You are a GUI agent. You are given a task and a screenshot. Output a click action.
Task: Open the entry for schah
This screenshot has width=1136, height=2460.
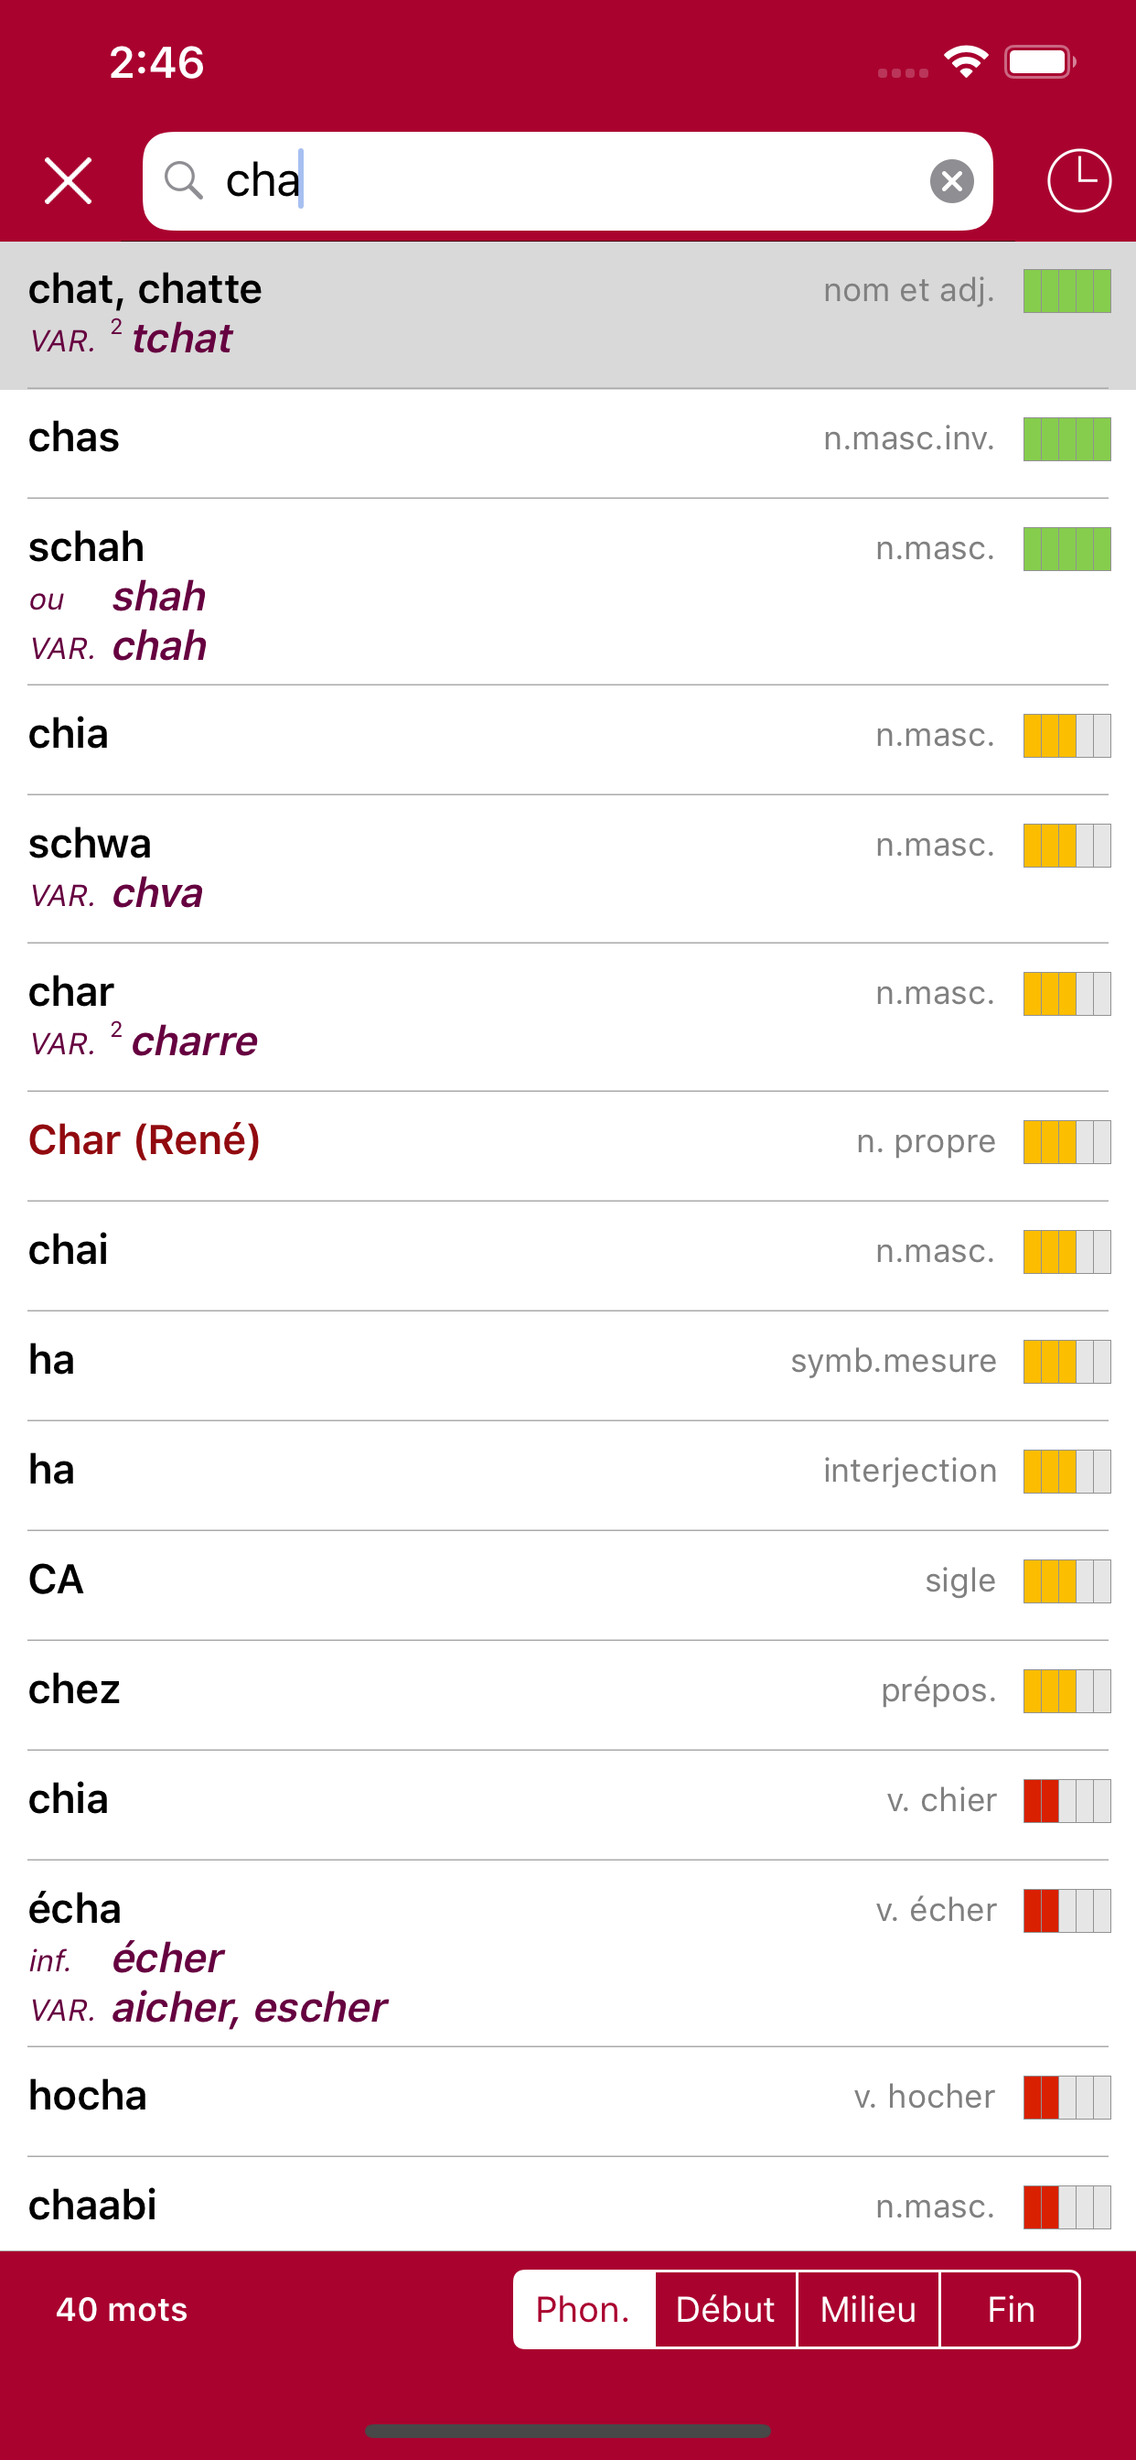pyautogui.click(x=87, y=546)
